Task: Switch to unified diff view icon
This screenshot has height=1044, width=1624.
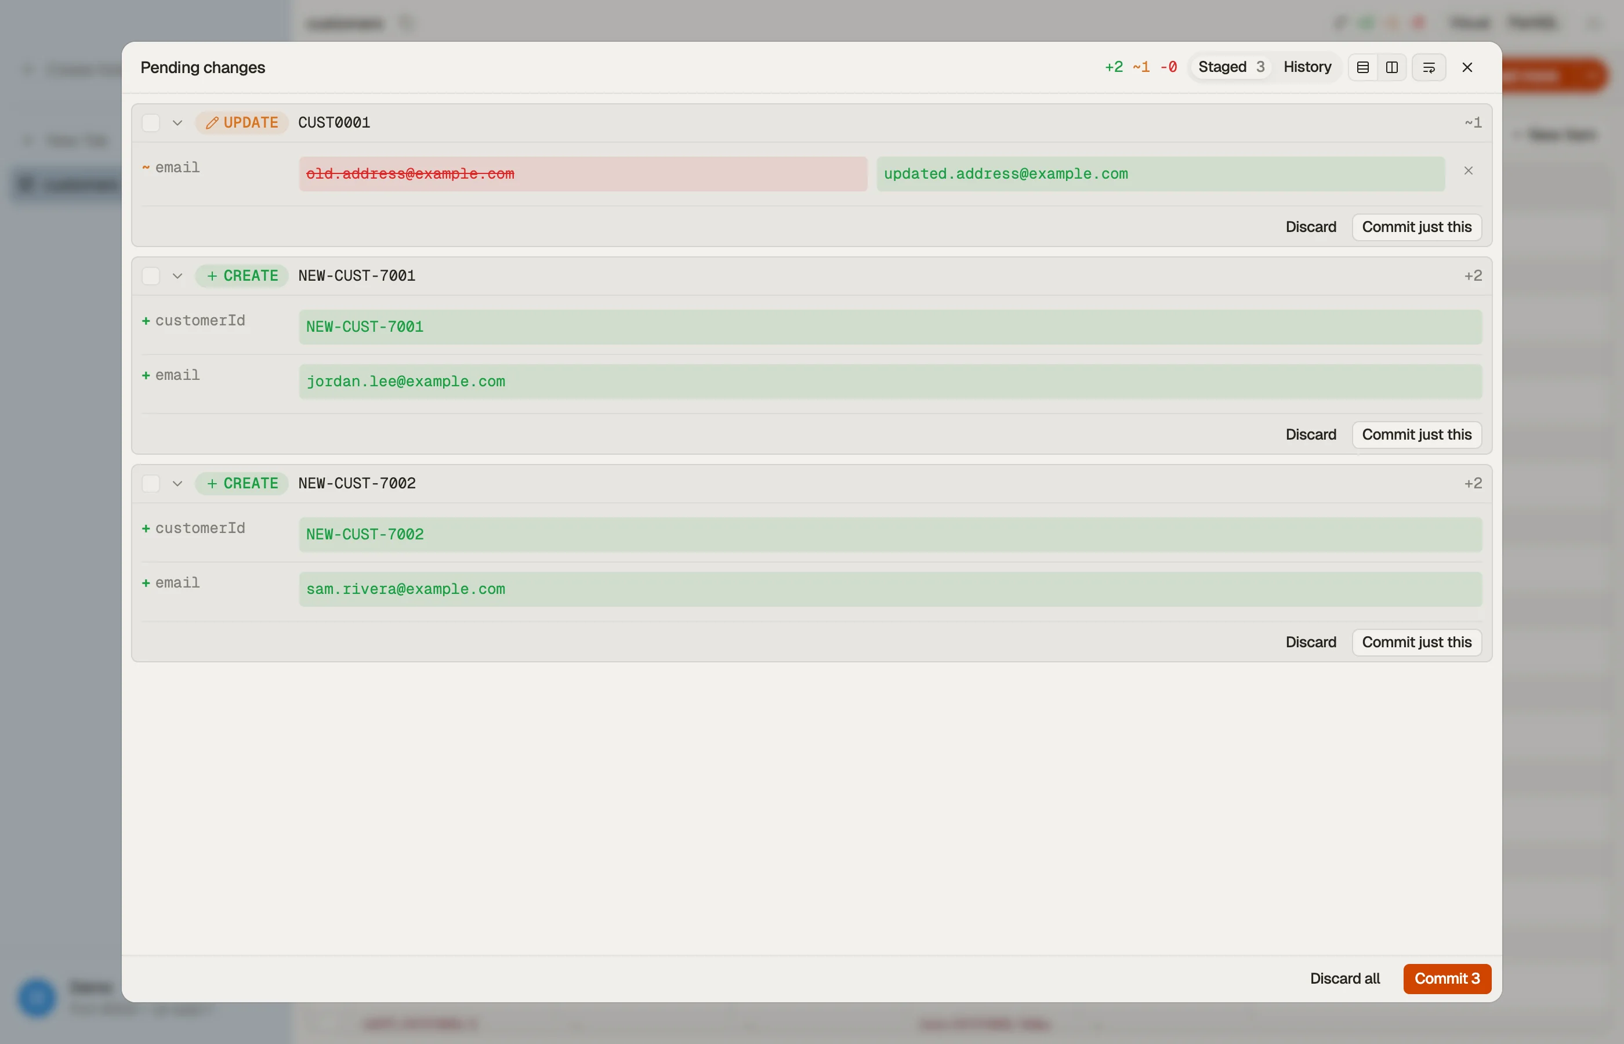Action: coord(1362,67)
